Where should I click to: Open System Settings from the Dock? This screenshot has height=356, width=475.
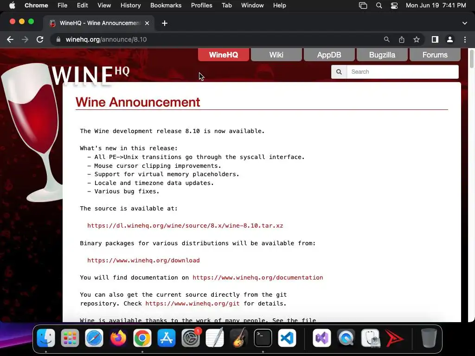[191, 338]
